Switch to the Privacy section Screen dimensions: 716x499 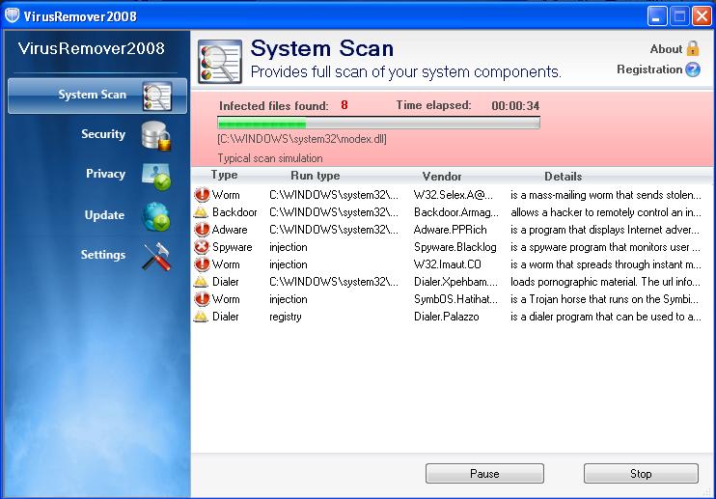[x=105, y=174]
